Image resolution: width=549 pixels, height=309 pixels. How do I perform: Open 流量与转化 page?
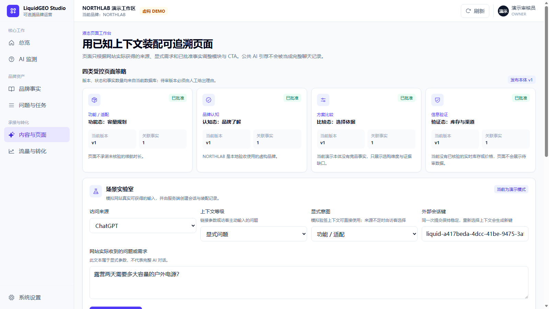point(37,151)
